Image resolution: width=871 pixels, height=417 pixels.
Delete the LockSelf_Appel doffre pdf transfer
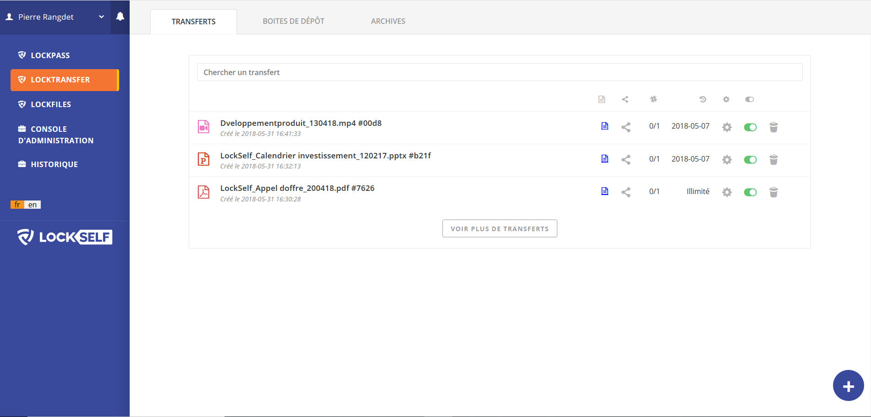[773, 192]
